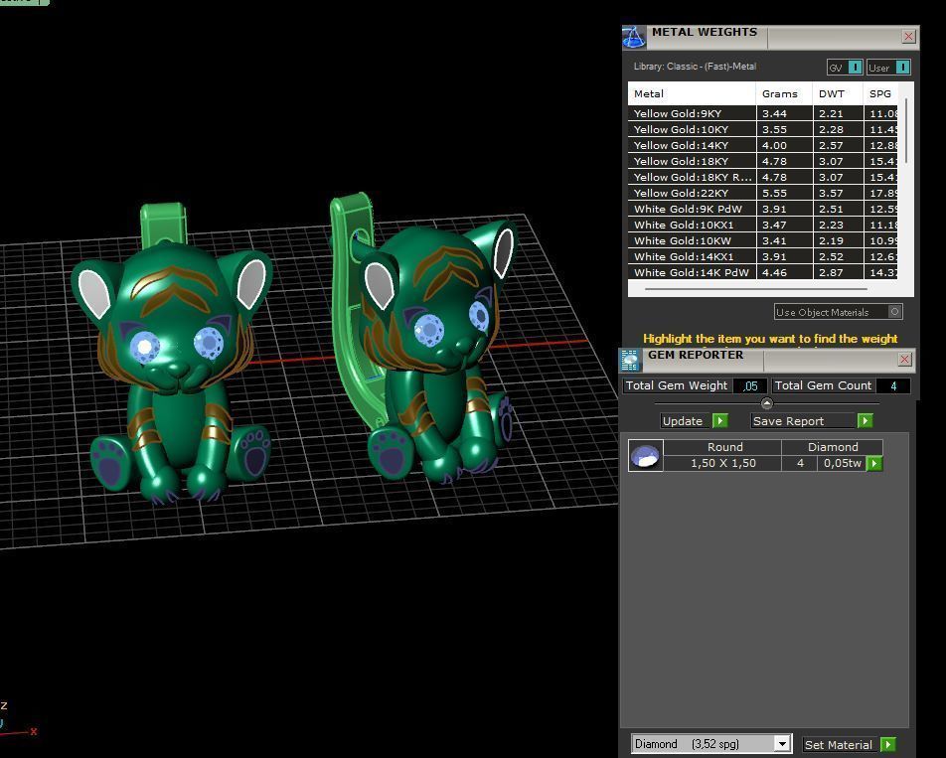Click green arrow next to Update
Screen dimensions: 946x758
point(720,420)
